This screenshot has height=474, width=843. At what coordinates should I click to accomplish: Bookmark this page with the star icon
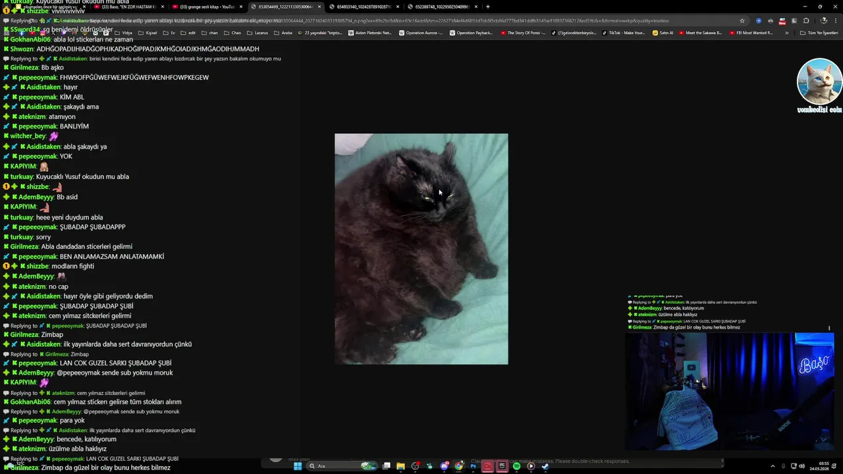click(x=742, y=20)
